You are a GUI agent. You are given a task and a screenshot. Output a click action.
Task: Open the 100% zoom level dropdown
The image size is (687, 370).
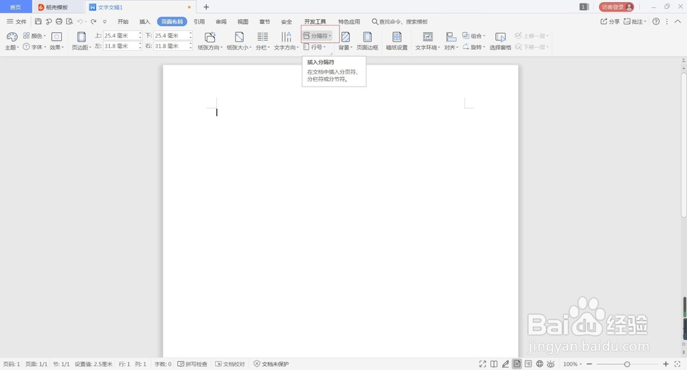pos(572,364)
